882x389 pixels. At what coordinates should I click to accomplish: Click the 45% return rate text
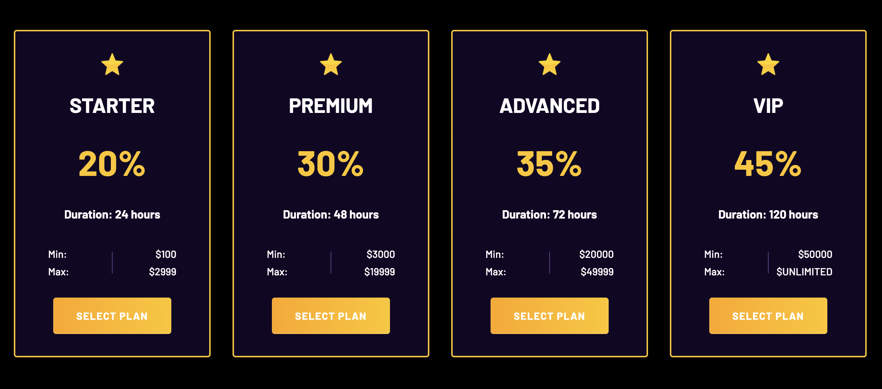768,164
